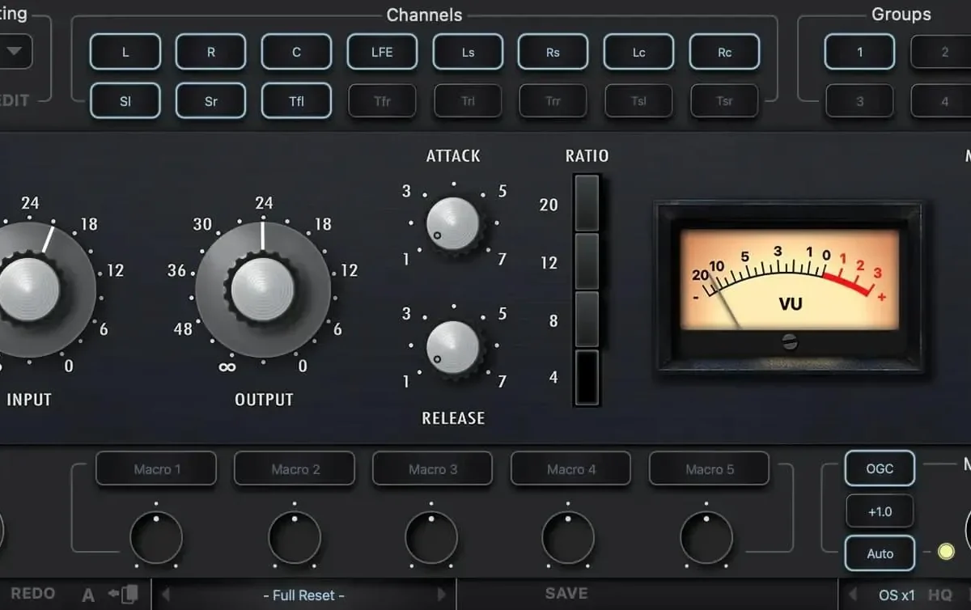The height and width of the screenshot is (610, 971).
Task: Select group 1
Action: pyautogui.click(x=859, y=52)
